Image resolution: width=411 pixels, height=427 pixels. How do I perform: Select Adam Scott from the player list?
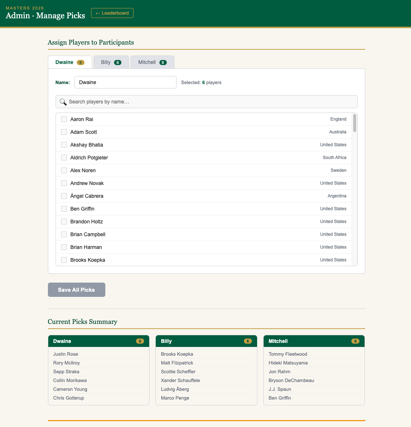(64, 132)
